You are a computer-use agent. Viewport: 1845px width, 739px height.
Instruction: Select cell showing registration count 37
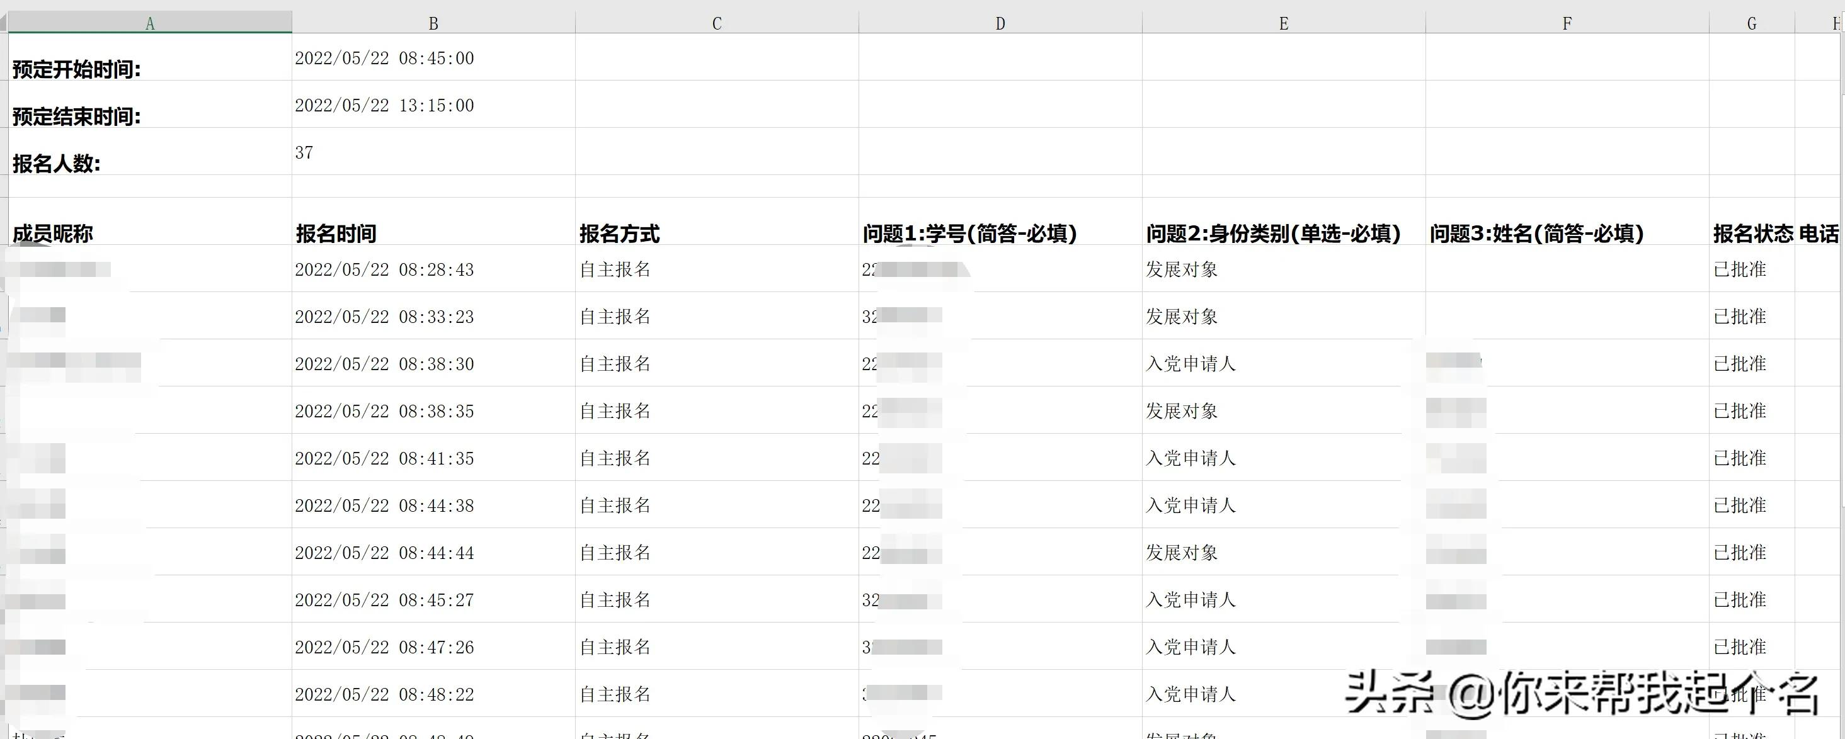coord(304,152)
